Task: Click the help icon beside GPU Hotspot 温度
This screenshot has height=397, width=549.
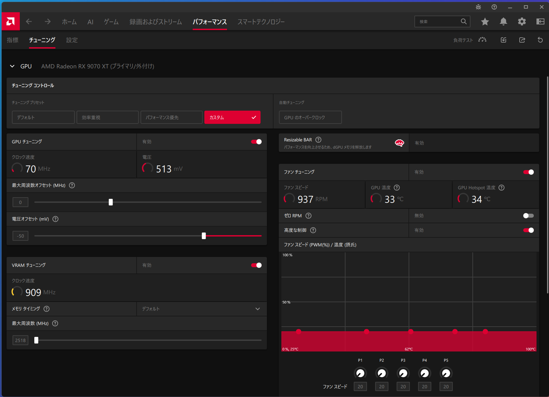Action: point(501,188)
